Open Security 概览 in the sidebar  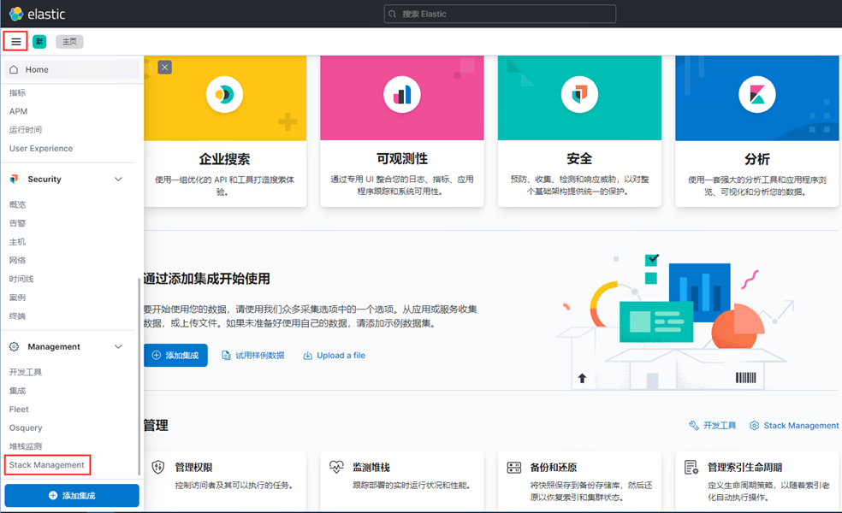coord(17,204)
